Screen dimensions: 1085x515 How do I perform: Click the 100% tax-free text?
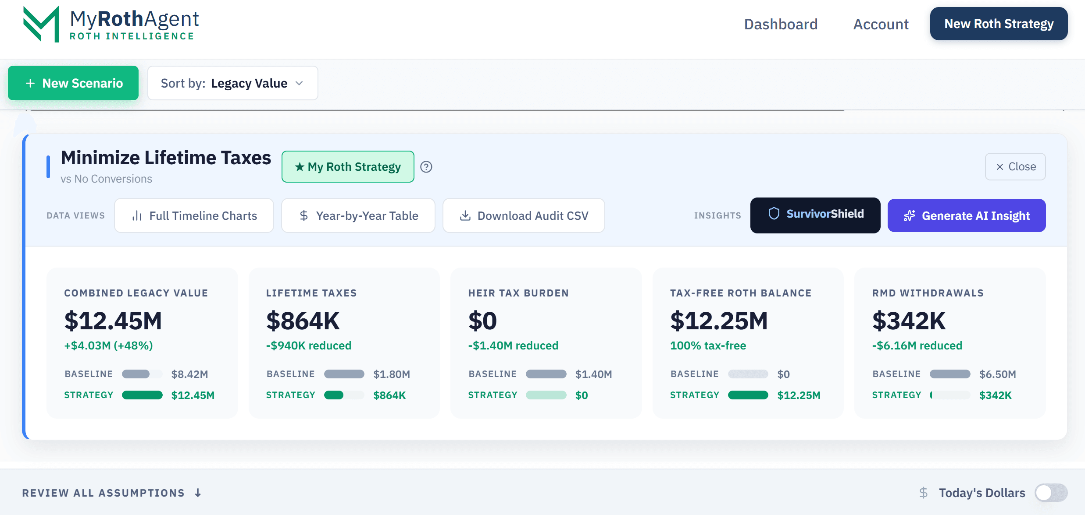708,346
